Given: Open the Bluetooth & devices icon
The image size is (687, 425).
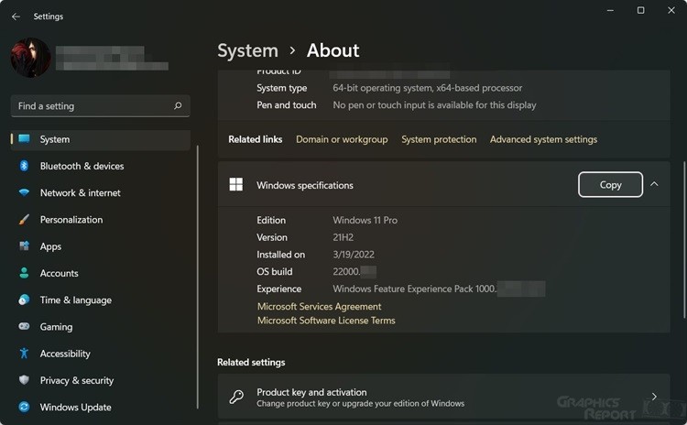Looking at the screenshot, I should click(x=24, y=166).
